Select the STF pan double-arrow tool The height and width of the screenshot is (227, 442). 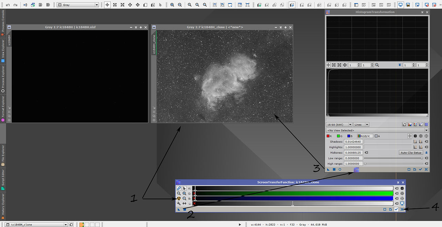click(184, 204)
